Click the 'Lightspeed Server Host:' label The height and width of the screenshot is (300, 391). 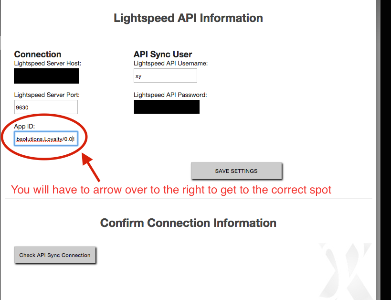(48, 64)
